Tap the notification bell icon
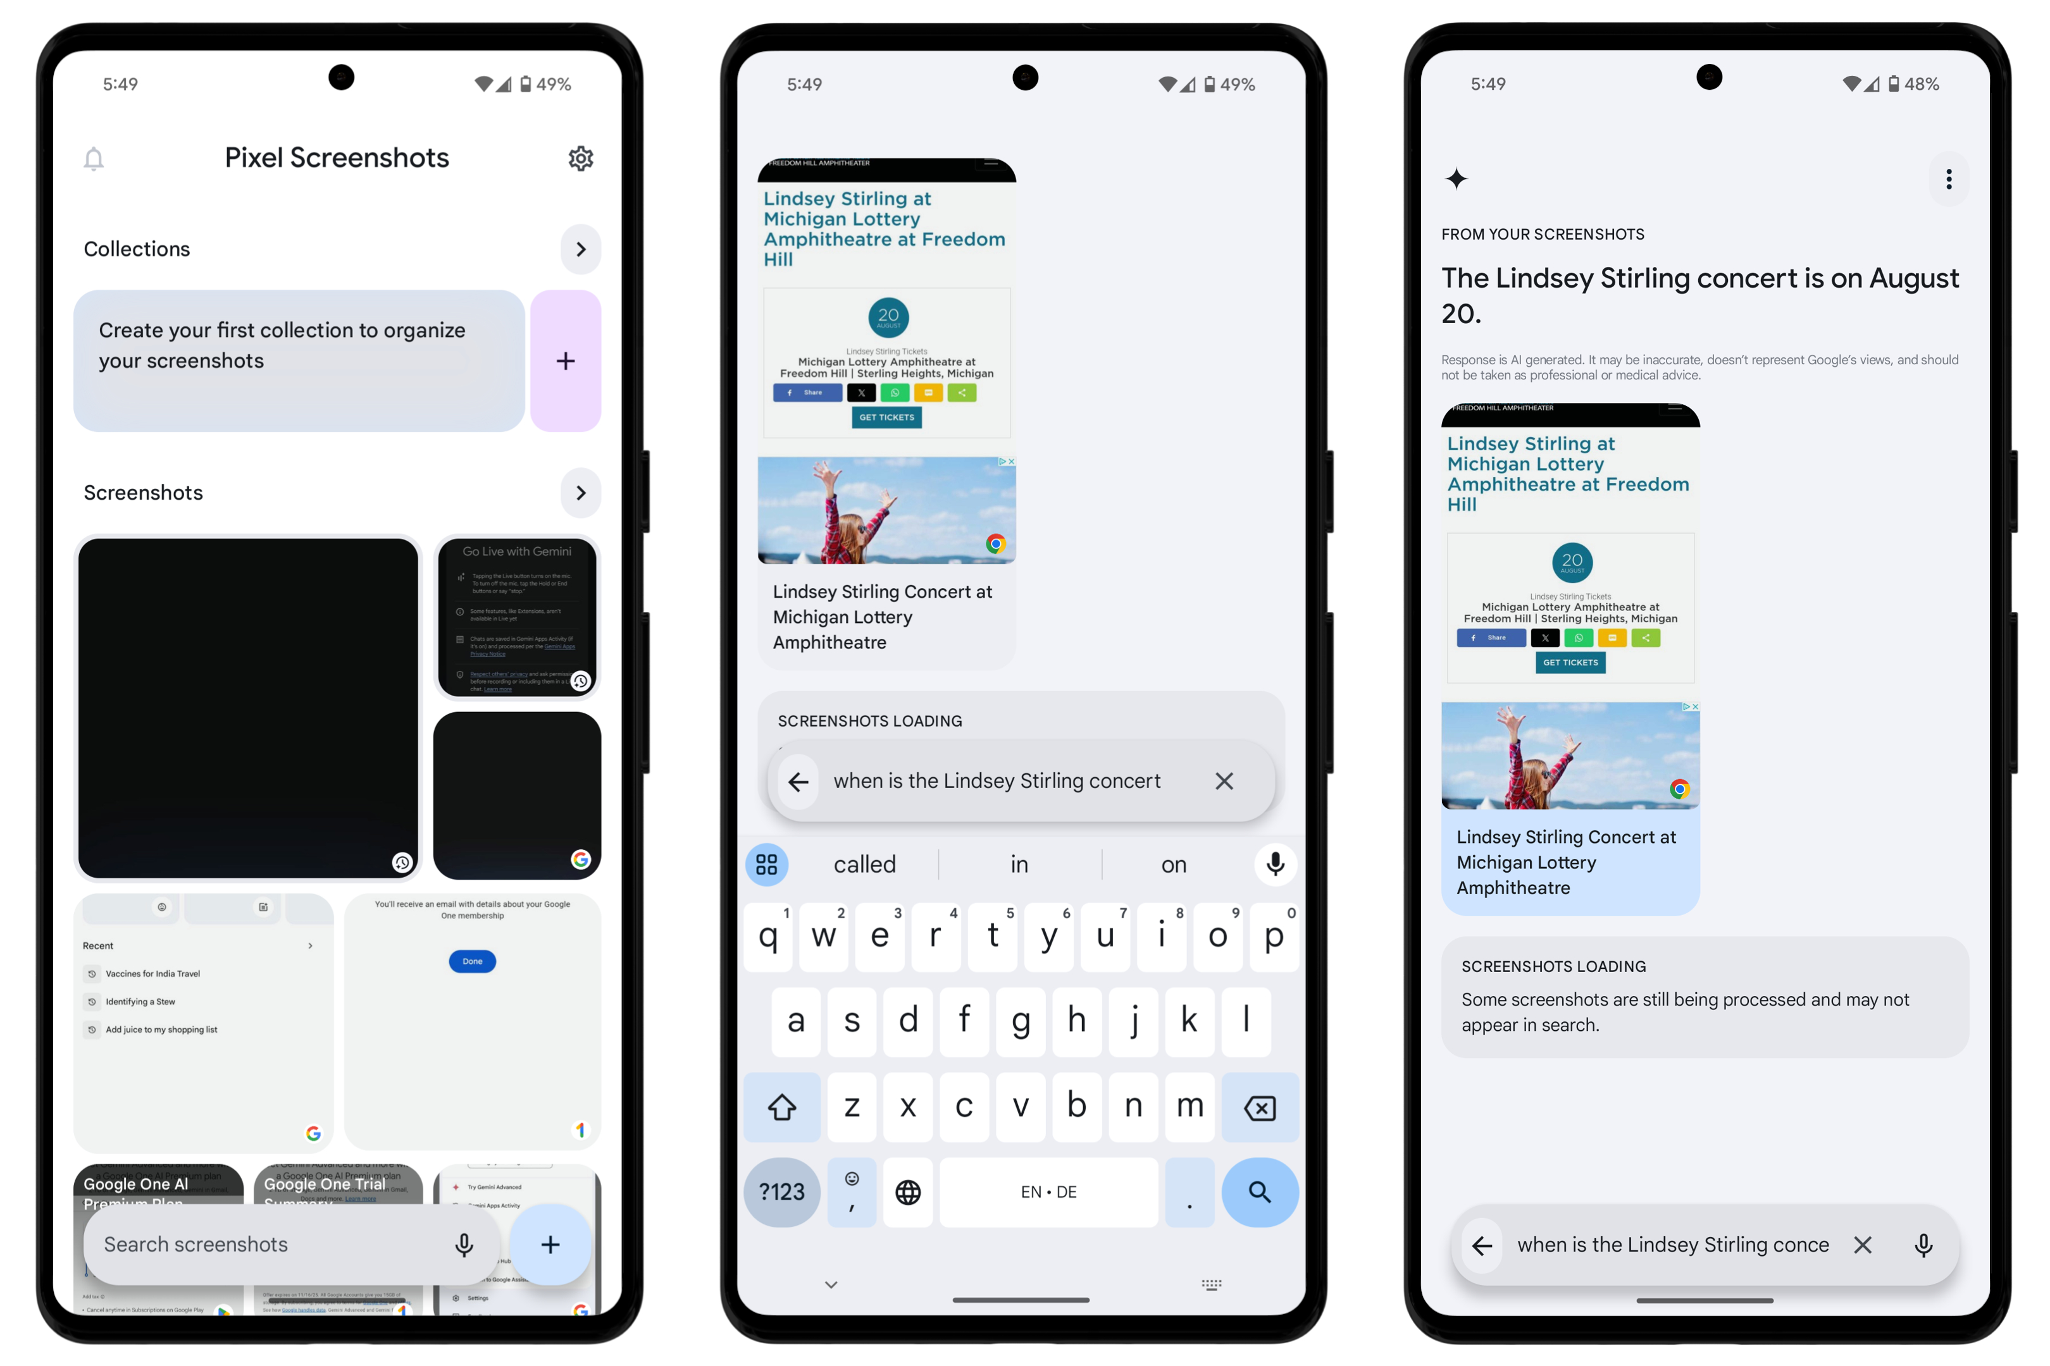Viewport: 2050px width, 1366px height. [x=94, y=157]
